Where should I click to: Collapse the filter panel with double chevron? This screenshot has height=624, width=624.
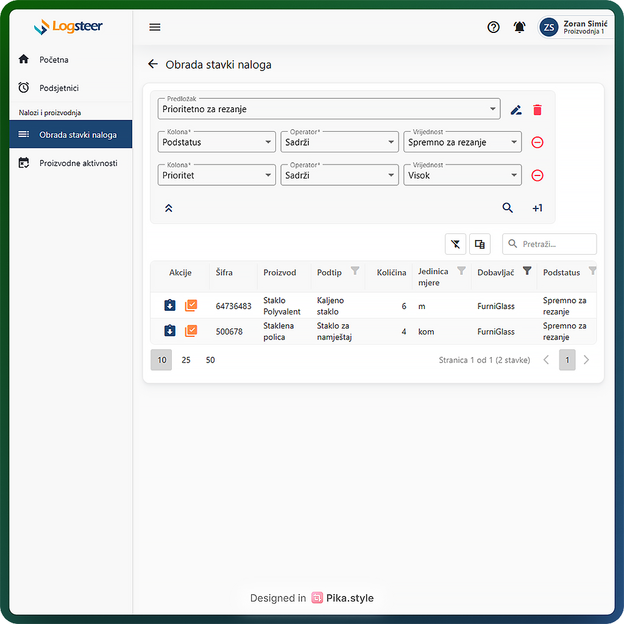(x=169, y=208)
